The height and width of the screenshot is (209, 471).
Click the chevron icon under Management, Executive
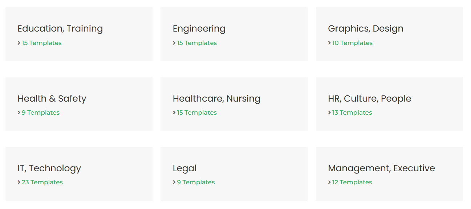[x=329, y=182]
